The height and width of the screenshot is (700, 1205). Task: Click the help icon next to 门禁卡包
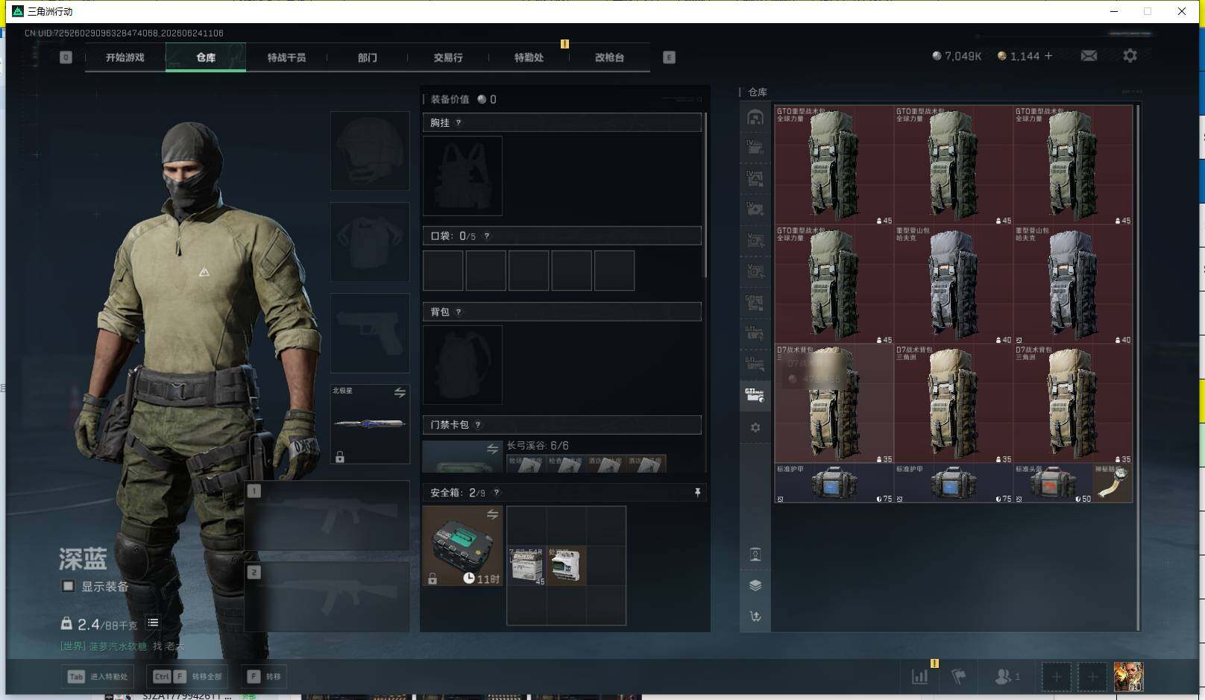coord(478,425)
